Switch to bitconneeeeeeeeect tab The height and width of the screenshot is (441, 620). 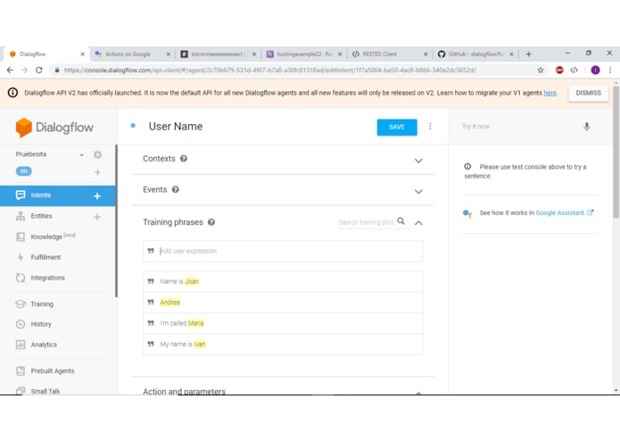pos(218,54)
